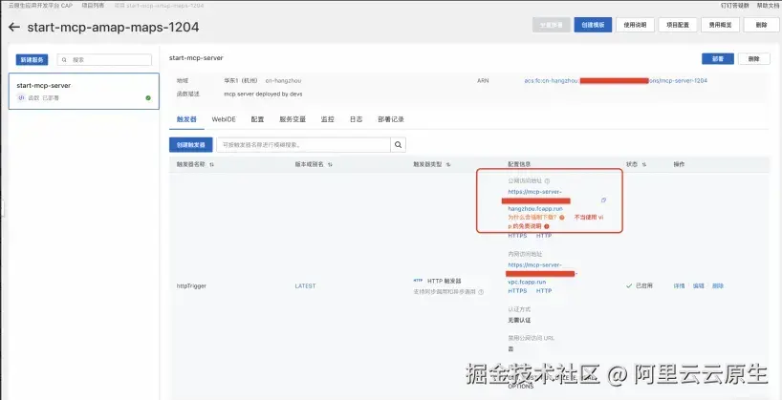Click the 已启用 status text

point(643,286)
